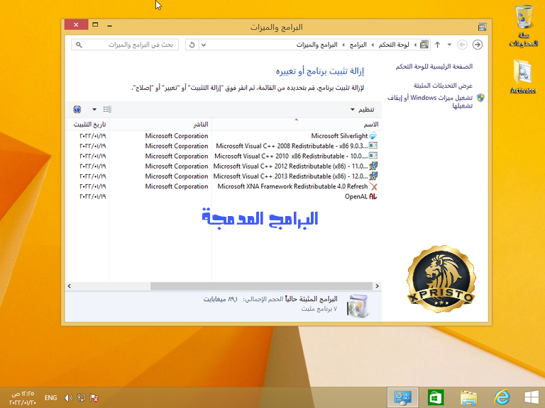Click the Control Panel taskbar button
Viewport: 545px width, 408px height.
(403, 397)
